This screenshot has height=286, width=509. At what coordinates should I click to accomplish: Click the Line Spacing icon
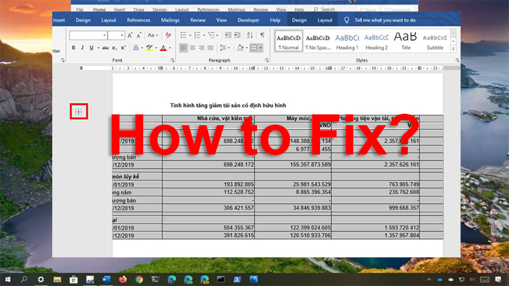(x=223, y=48)
